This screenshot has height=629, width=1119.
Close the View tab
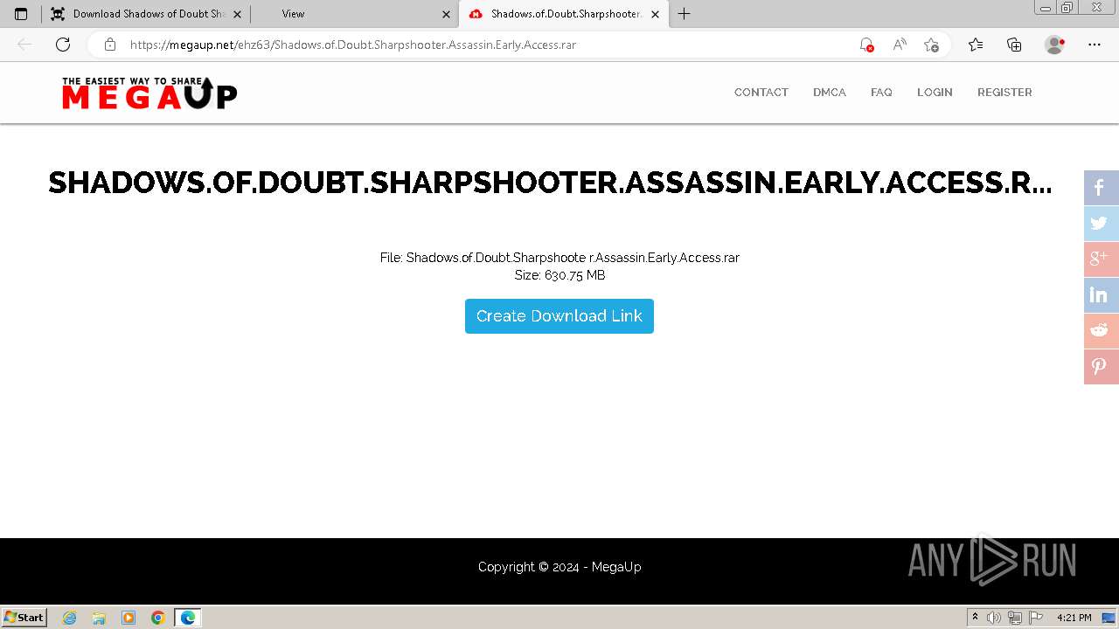pyautogui.click(x=446, y=14)
